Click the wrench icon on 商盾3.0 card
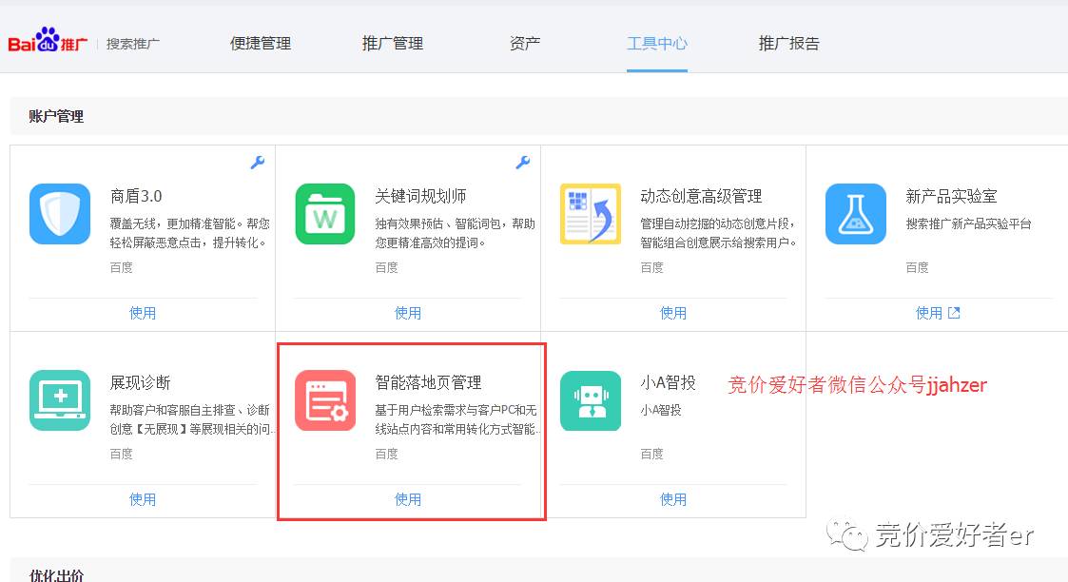The image size is (1068, 582). tap(258, 162)
